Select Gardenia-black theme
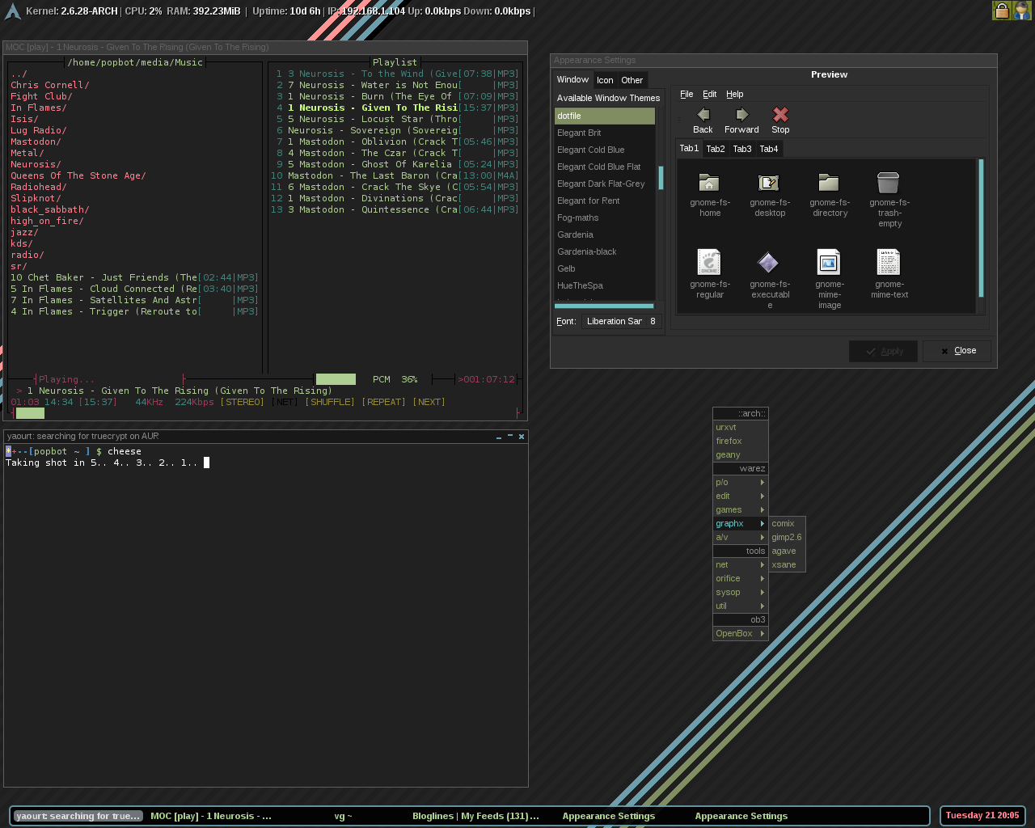The image size is (1035, 828). coord(604,251)
